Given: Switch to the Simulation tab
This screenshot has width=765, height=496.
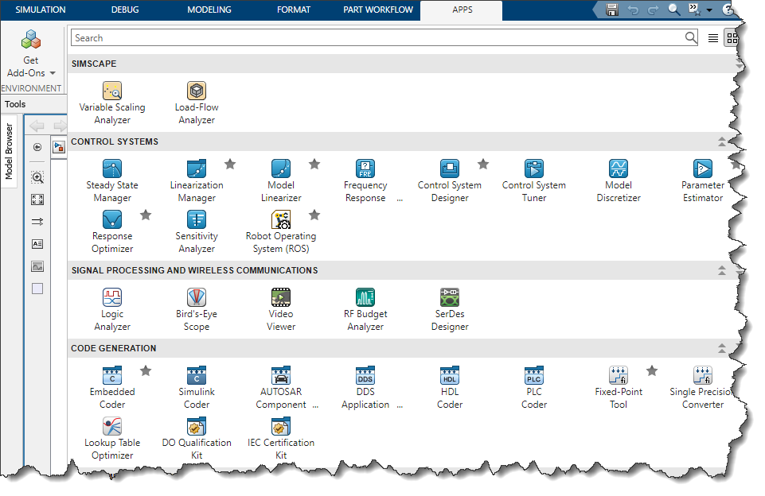Looking at the screenshot, I should (41, 10).
